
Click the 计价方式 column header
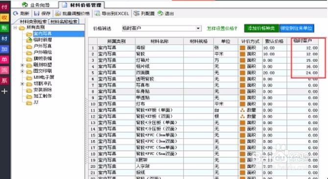click(x=250, y=41)
